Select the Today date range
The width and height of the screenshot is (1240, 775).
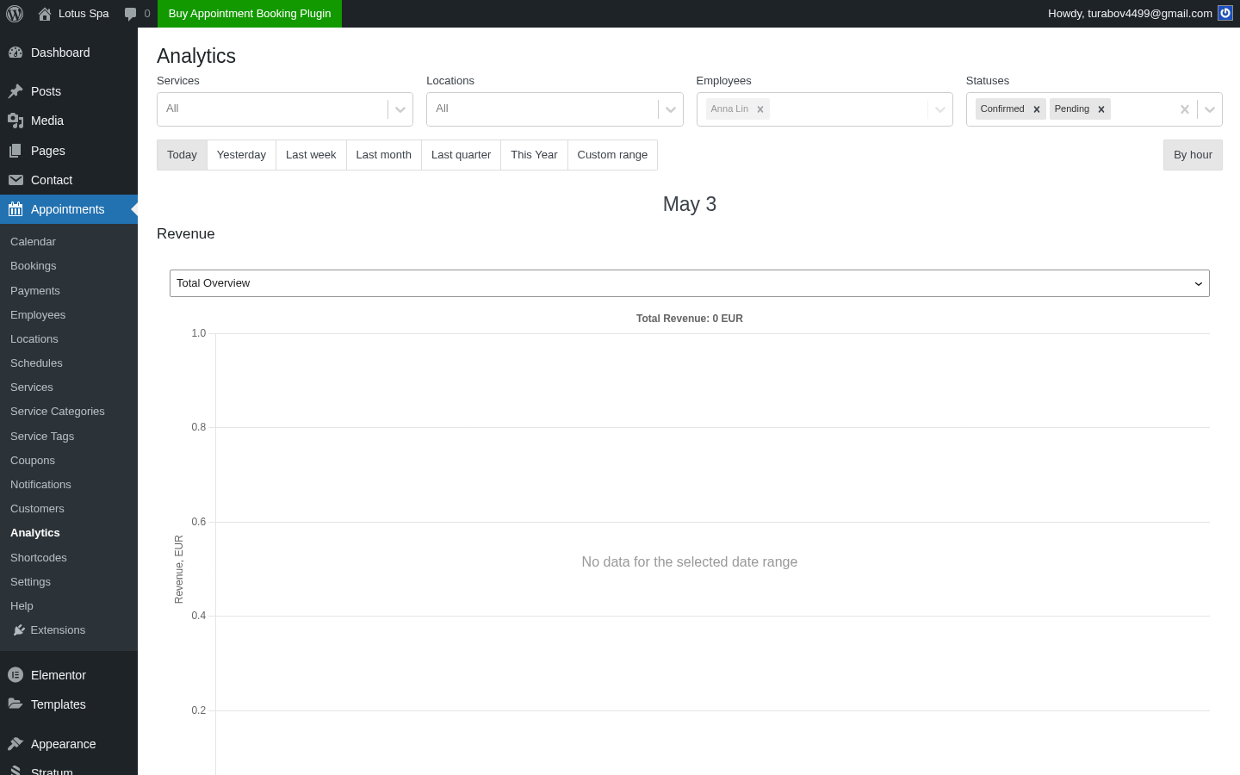pos(182,155)
